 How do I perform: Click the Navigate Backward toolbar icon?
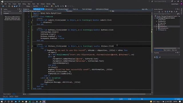(3, 6)
